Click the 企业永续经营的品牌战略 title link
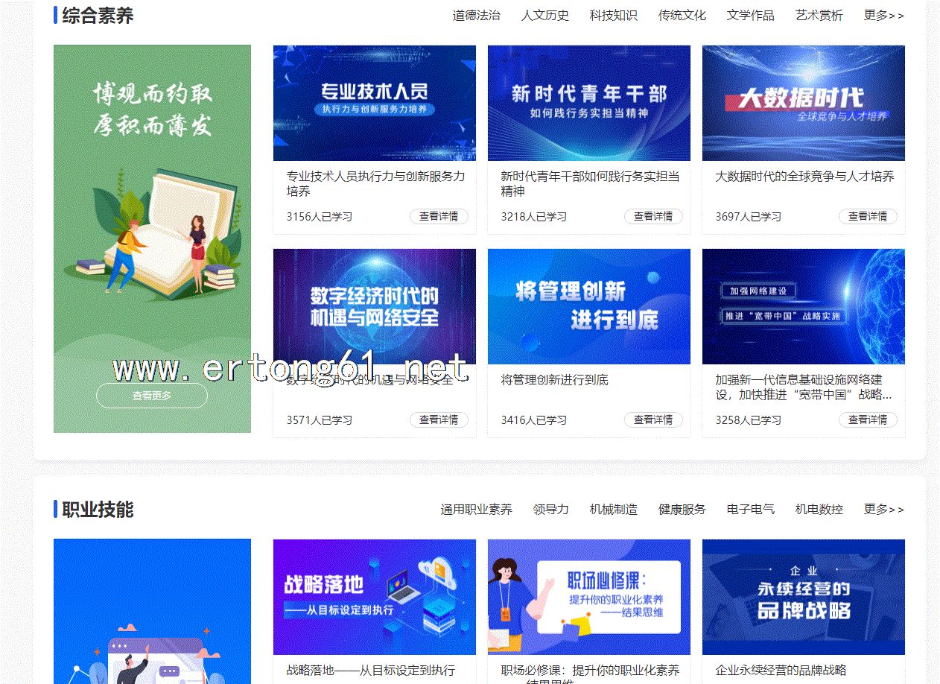Viewport: 940px width, 684px height. (x=781, y=671)
